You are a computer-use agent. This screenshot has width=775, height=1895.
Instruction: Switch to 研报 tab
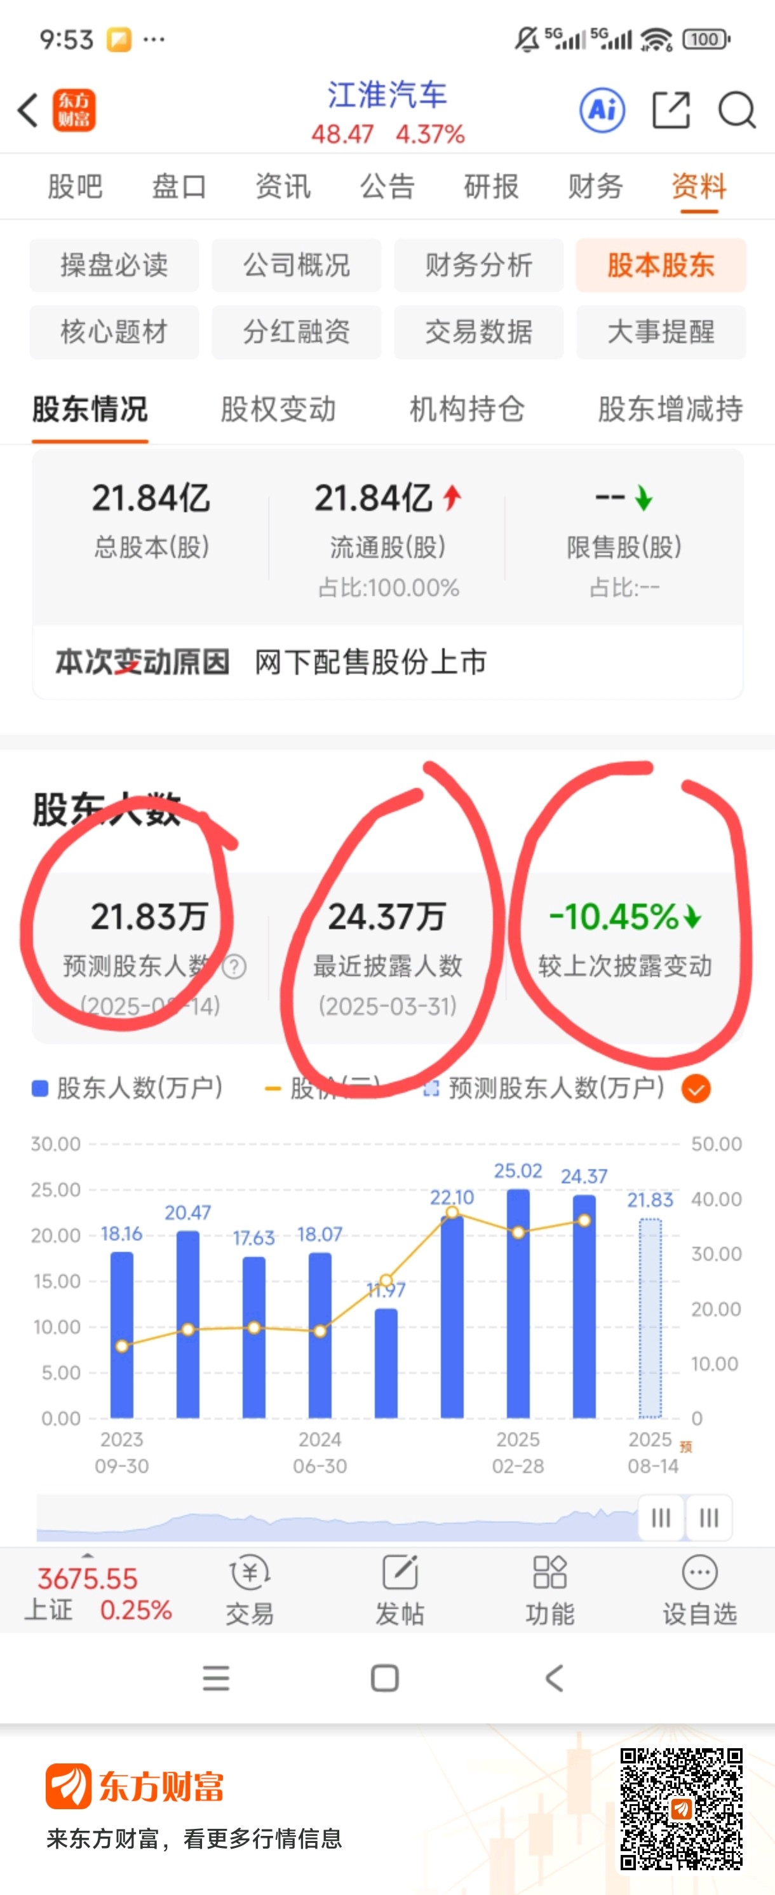tap(491, 187)
